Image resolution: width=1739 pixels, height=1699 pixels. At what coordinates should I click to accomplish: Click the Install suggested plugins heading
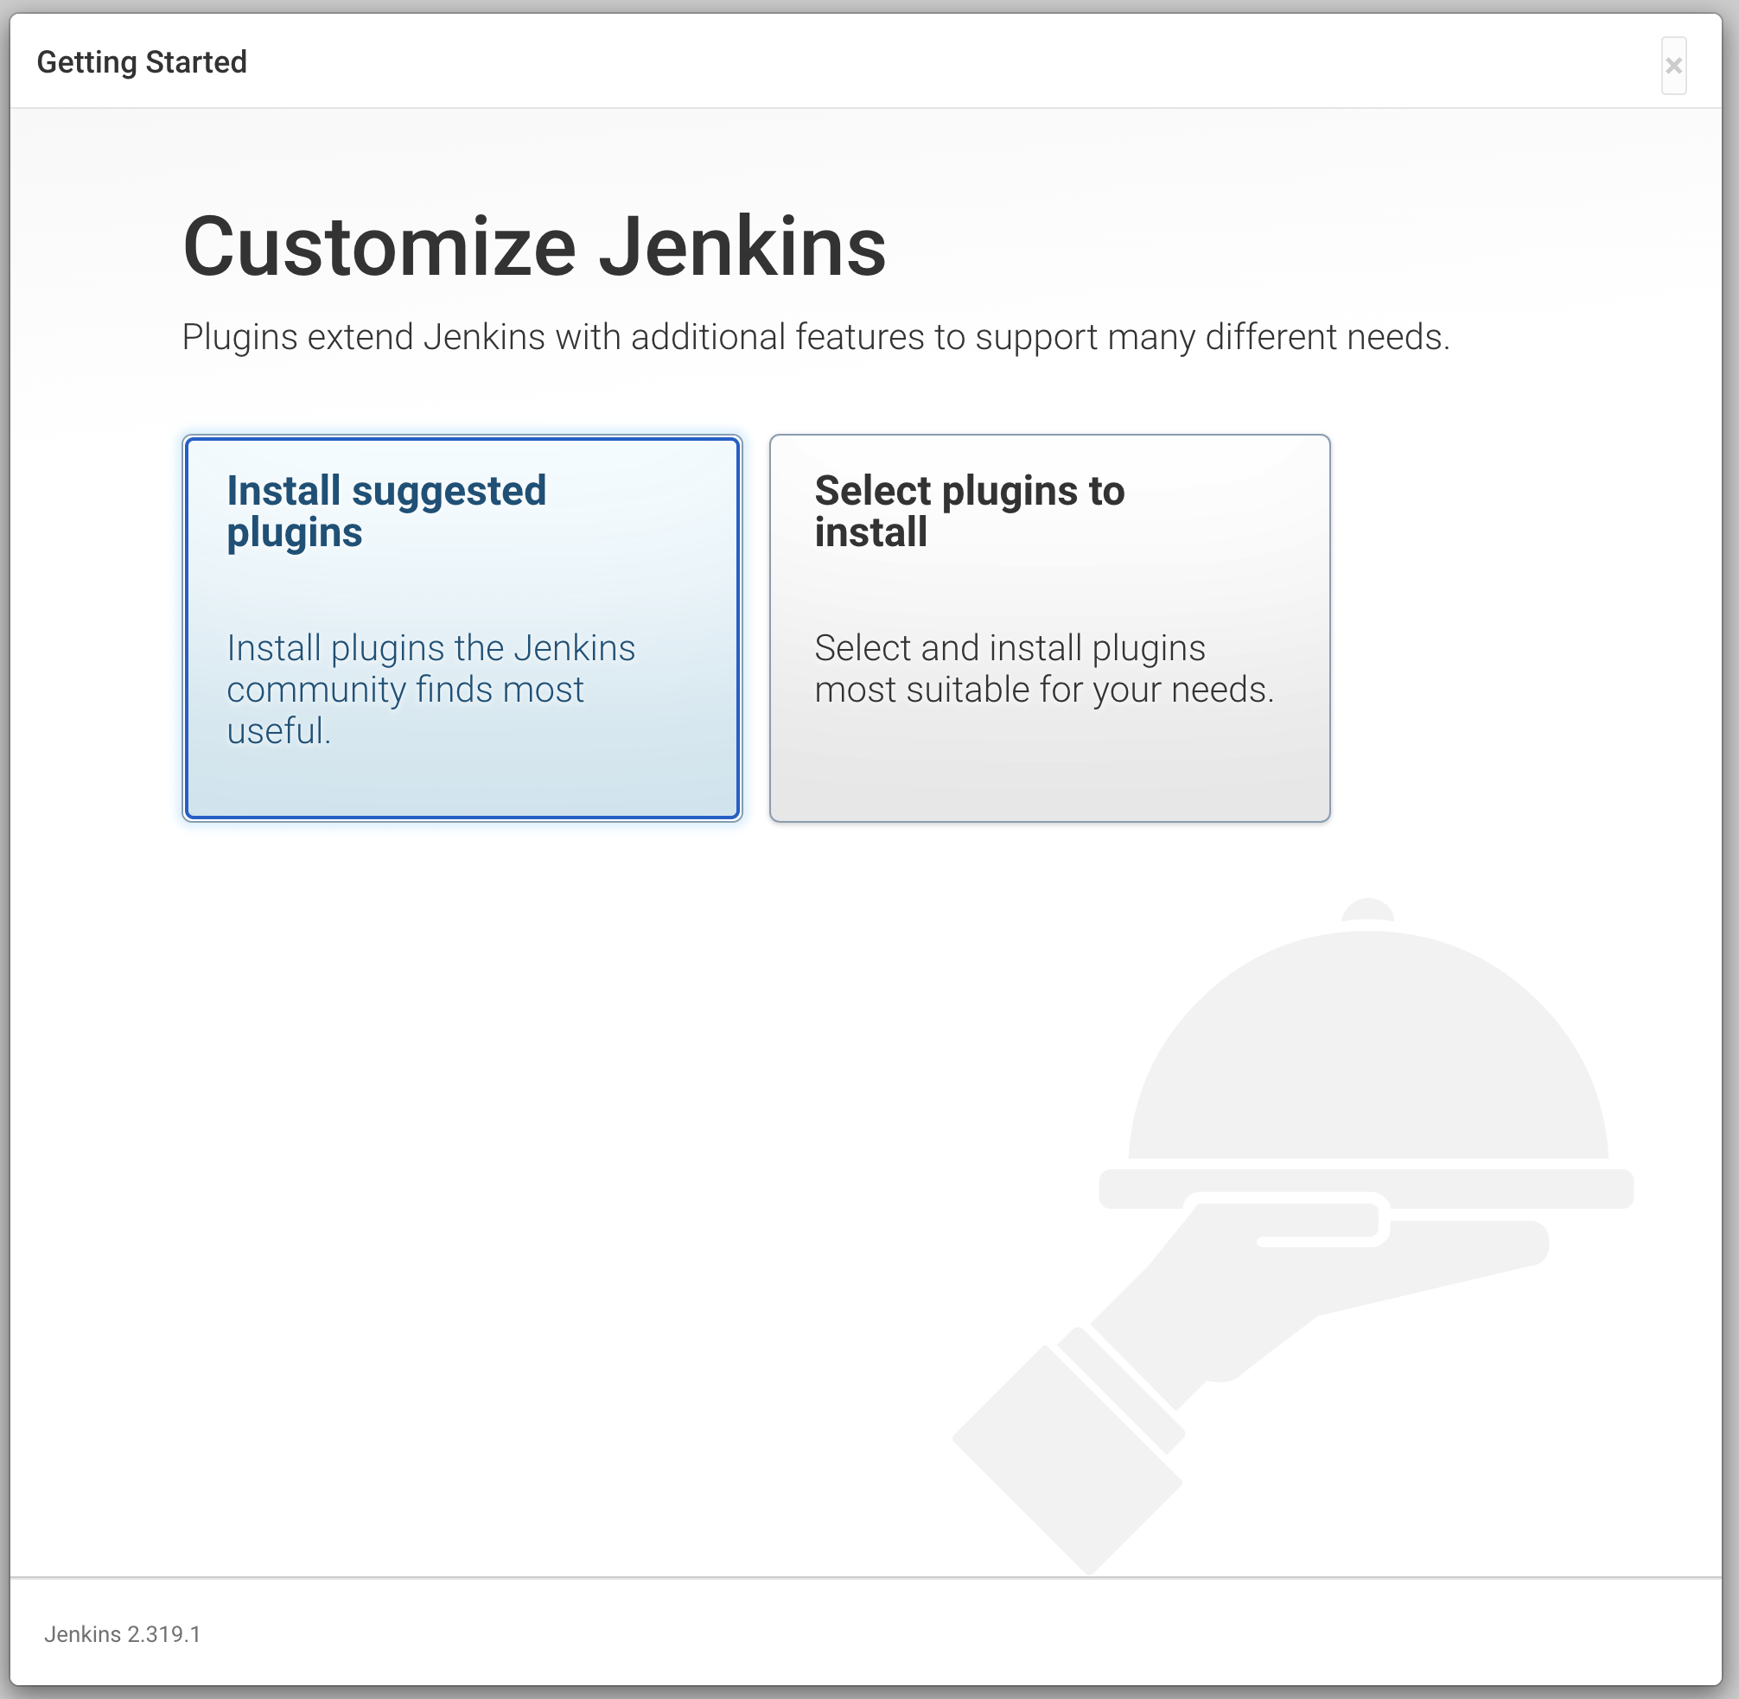[x=386, y=511]
